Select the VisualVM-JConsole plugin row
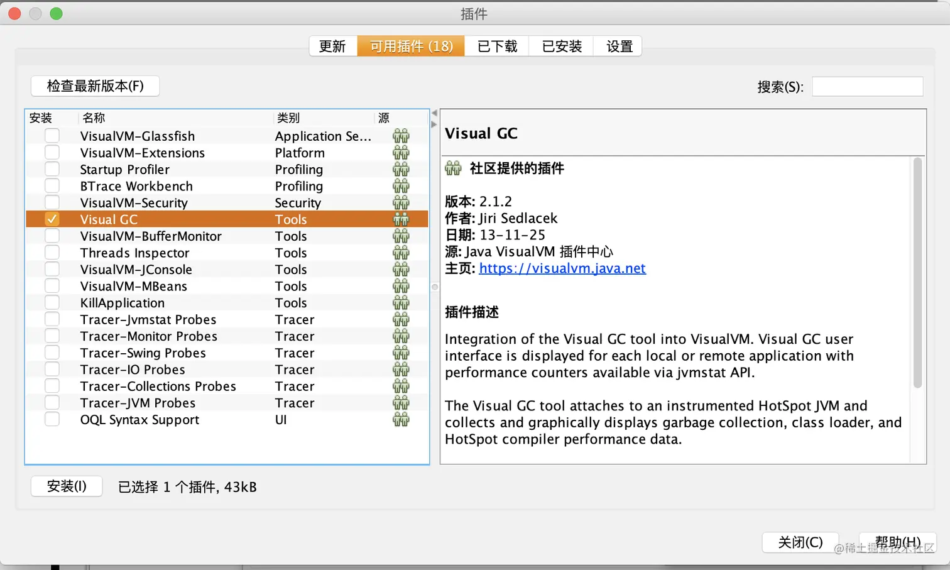Screen dimensions: 950x570 coord(227,269)
